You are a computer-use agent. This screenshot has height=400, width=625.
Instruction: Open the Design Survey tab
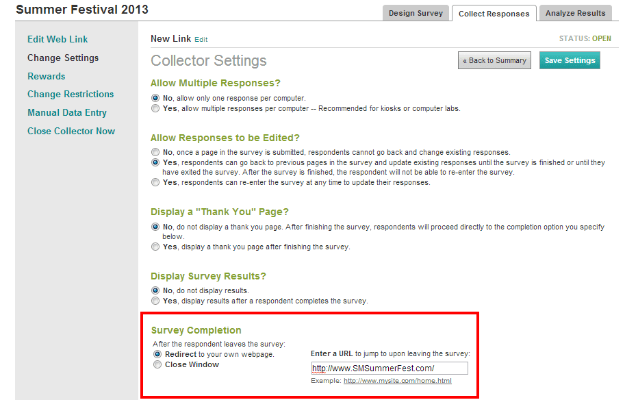416,13
